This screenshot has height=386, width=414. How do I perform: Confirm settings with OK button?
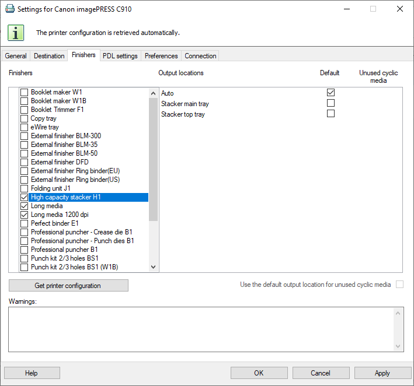(259, 373)
